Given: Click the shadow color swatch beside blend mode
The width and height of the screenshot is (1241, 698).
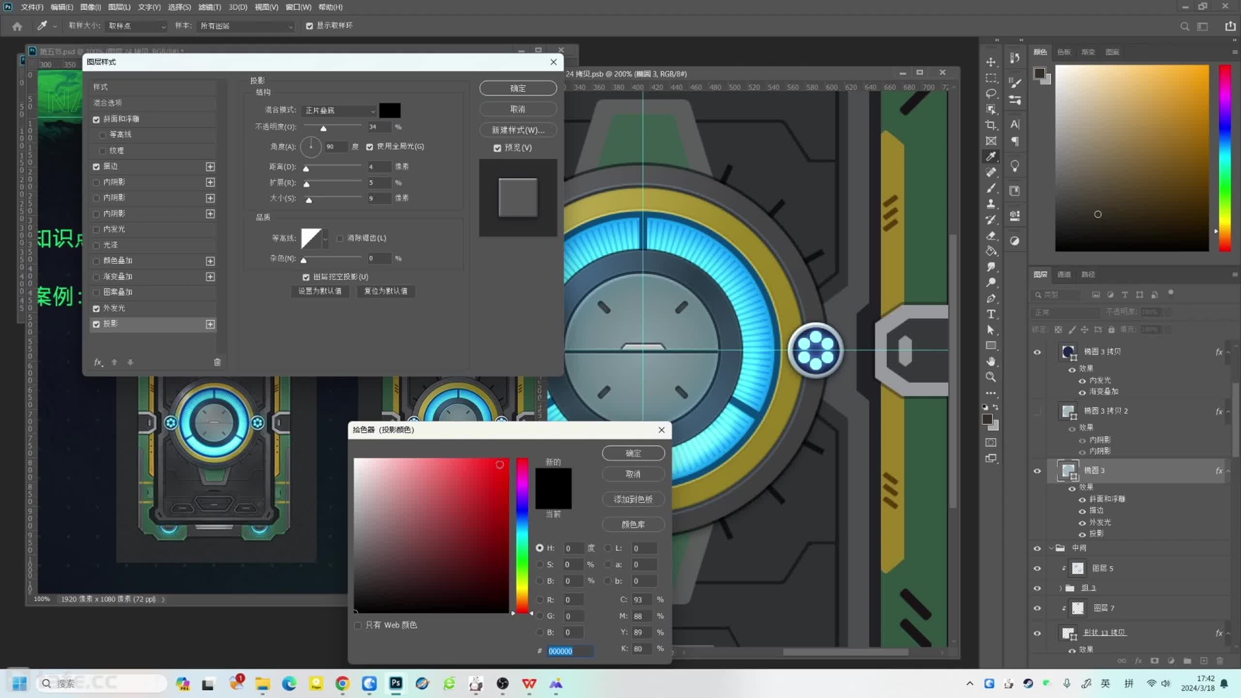Looking at the screenshot, I should 390,111.
